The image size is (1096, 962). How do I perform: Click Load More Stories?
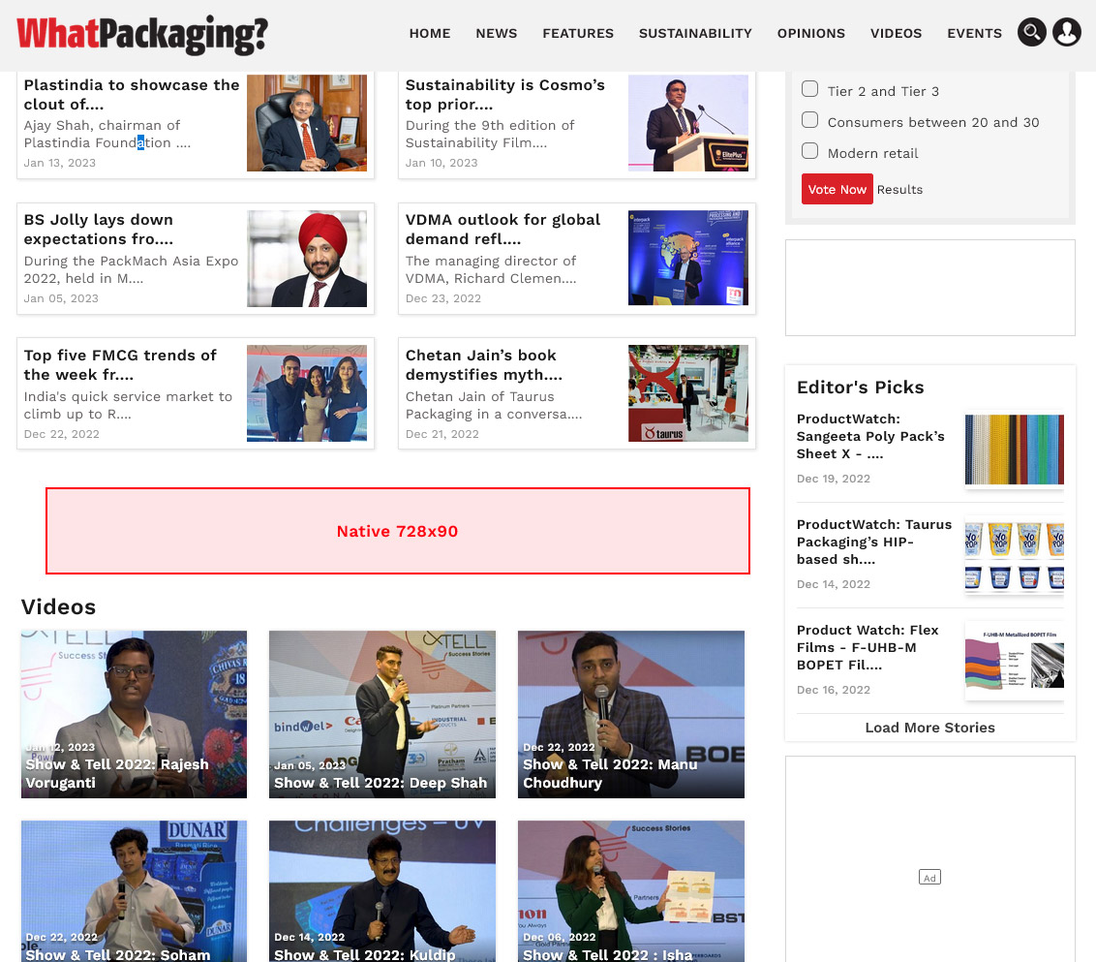(929, 728)
